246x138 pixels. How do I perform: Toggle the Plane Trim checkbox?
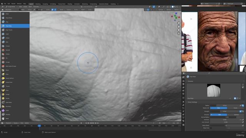tap(211, 128)
